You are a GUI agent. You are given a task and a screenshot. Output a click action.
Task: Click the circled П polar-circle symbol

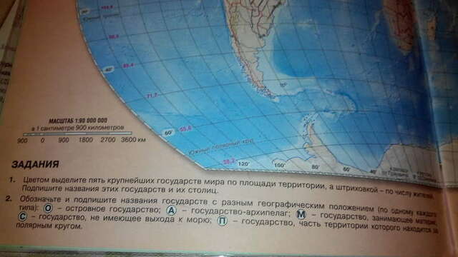[223, 221]
